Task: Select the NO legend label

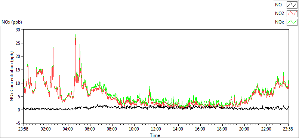Action: [278, 5]
